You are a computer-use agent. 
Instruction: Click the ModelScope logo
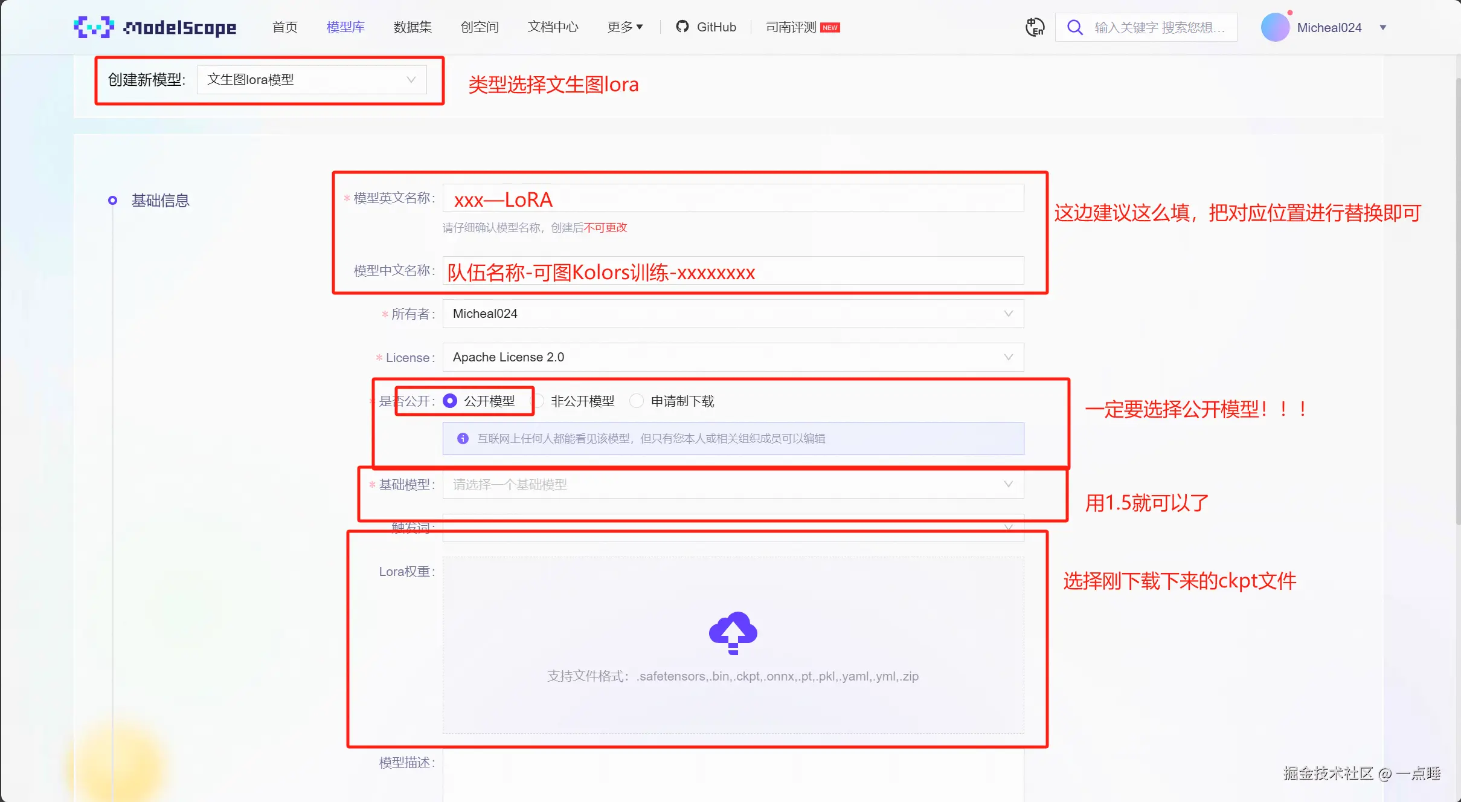[155, 27]
